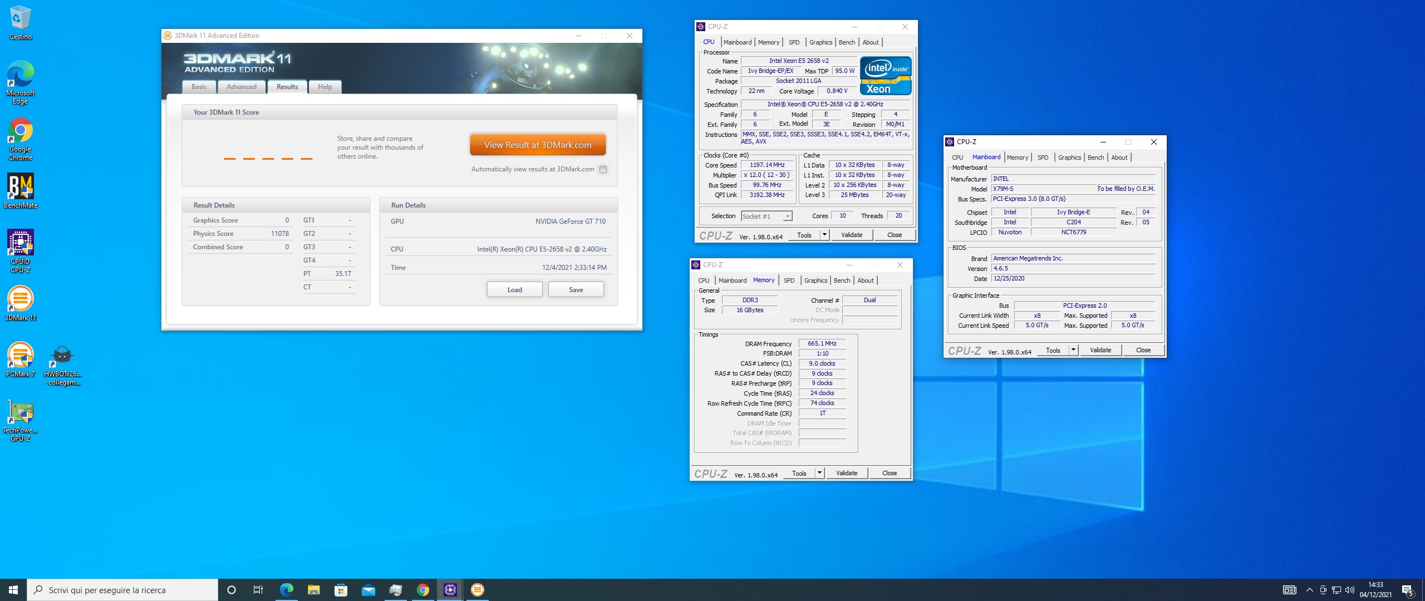Expand Tools dropdown arrow in Memory tab window
The width and height of the screenshot is (1425, 601).
coord(819,473)
